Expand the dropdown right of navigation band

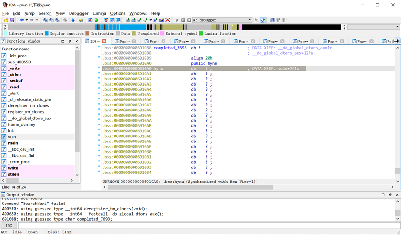(397, 27)
